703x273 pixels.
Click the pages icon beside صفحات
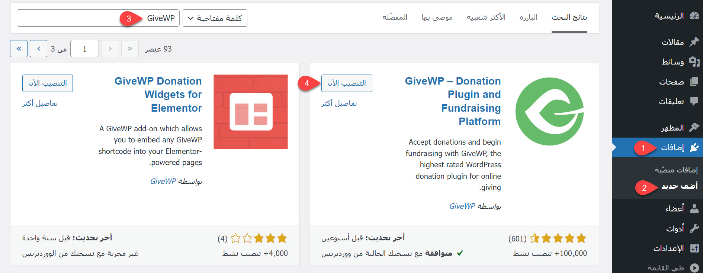(x=694, y=82)
